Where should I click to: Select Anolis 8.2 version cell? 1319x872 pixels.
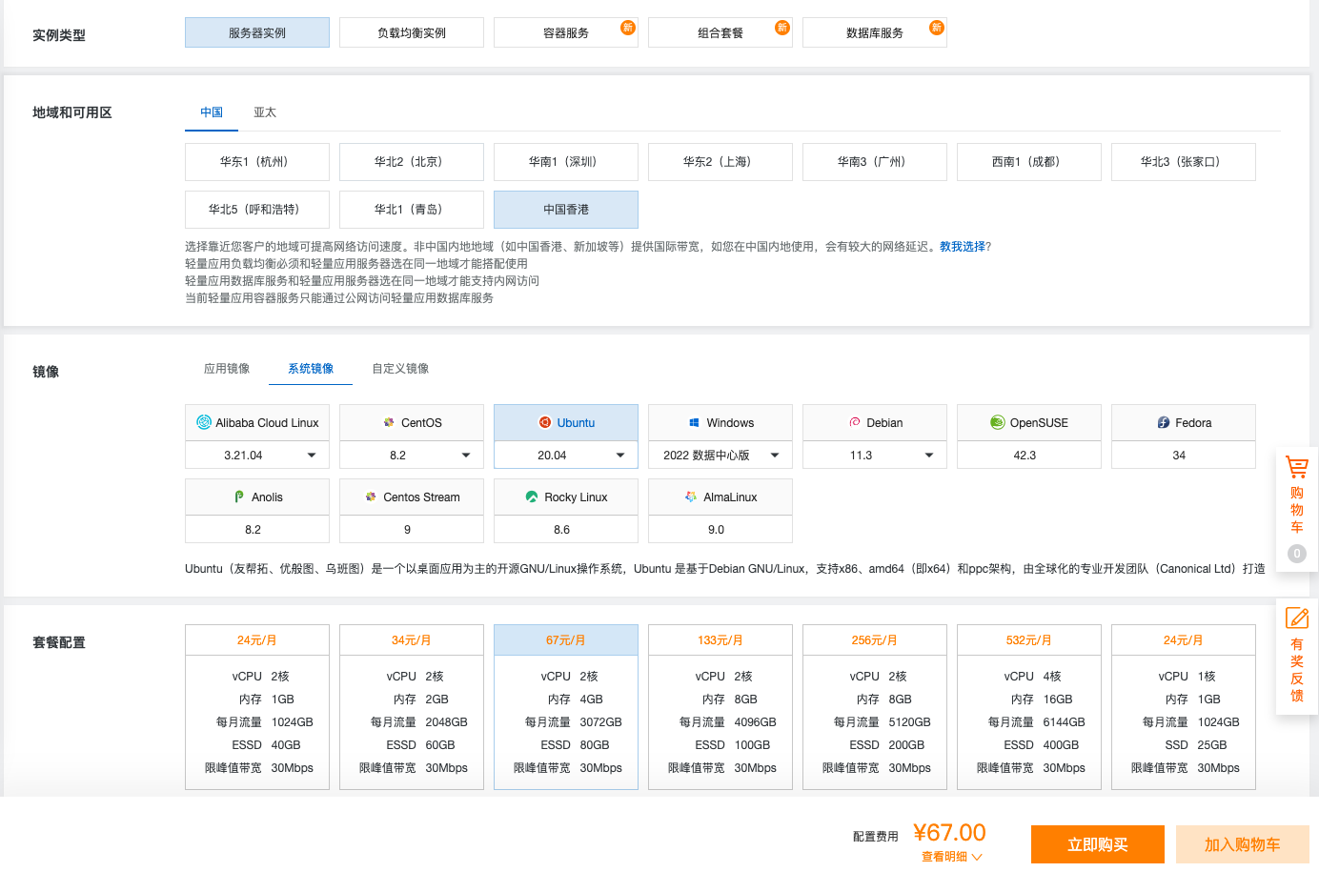pyautogui.click(x=257, y=529)
